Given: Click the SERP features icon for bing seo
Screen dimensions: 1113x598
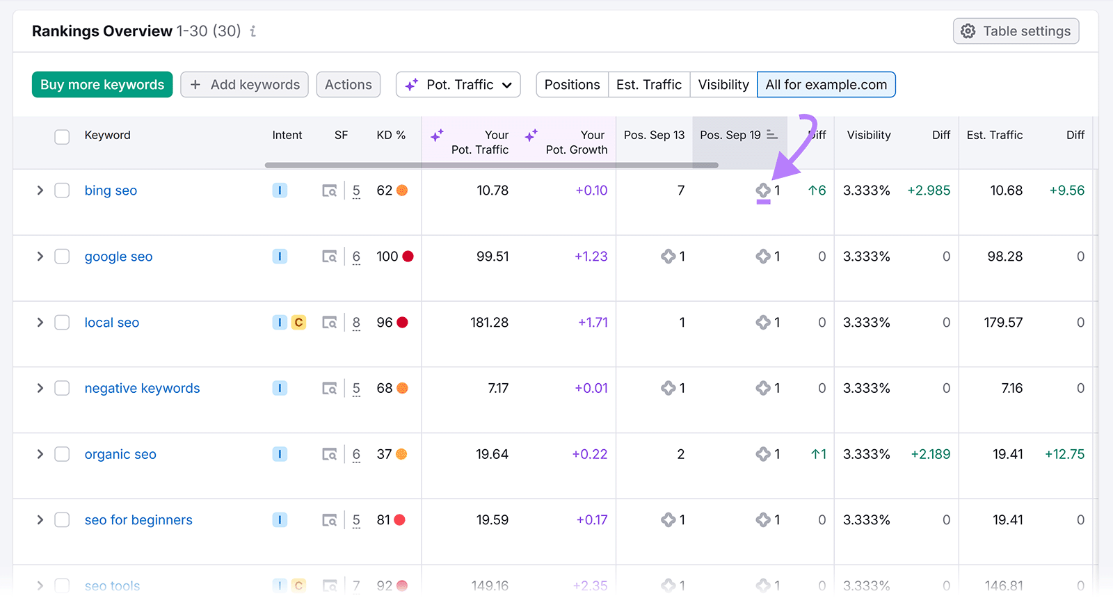Looking at the screenshot, I should [x=329, y=191].
